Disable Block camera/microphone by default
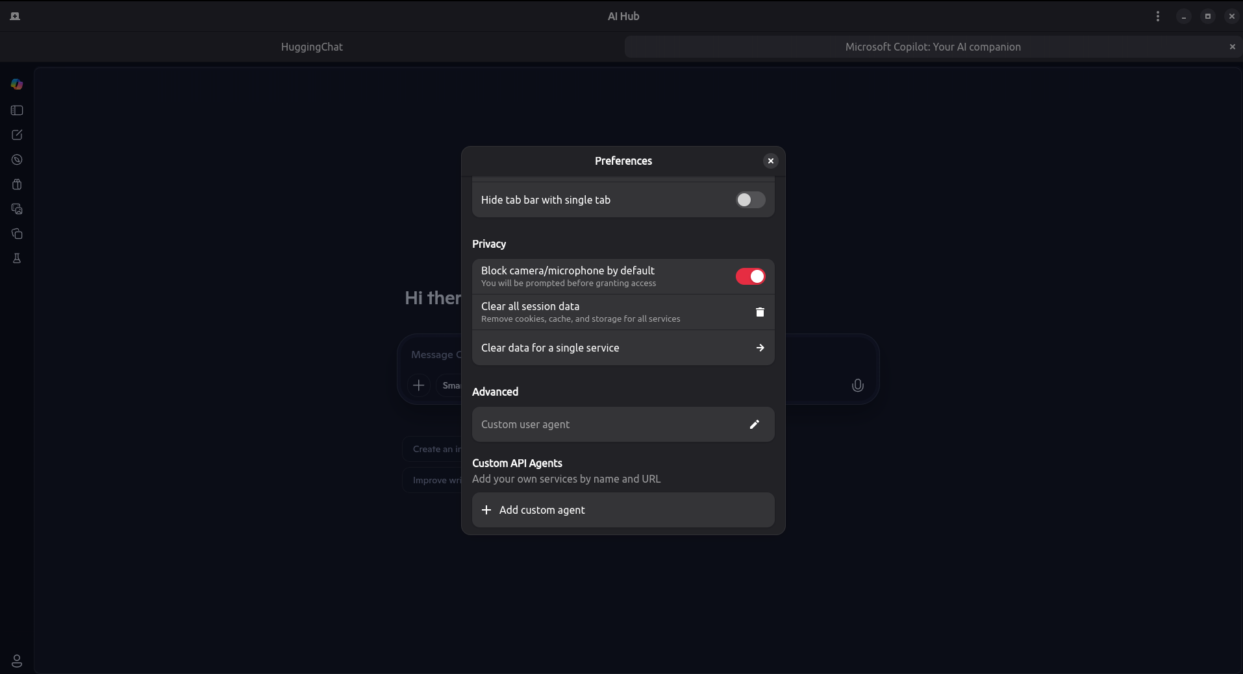This screenshot has height=674, width=1243. pyautogui.click(x=750, y=276)
